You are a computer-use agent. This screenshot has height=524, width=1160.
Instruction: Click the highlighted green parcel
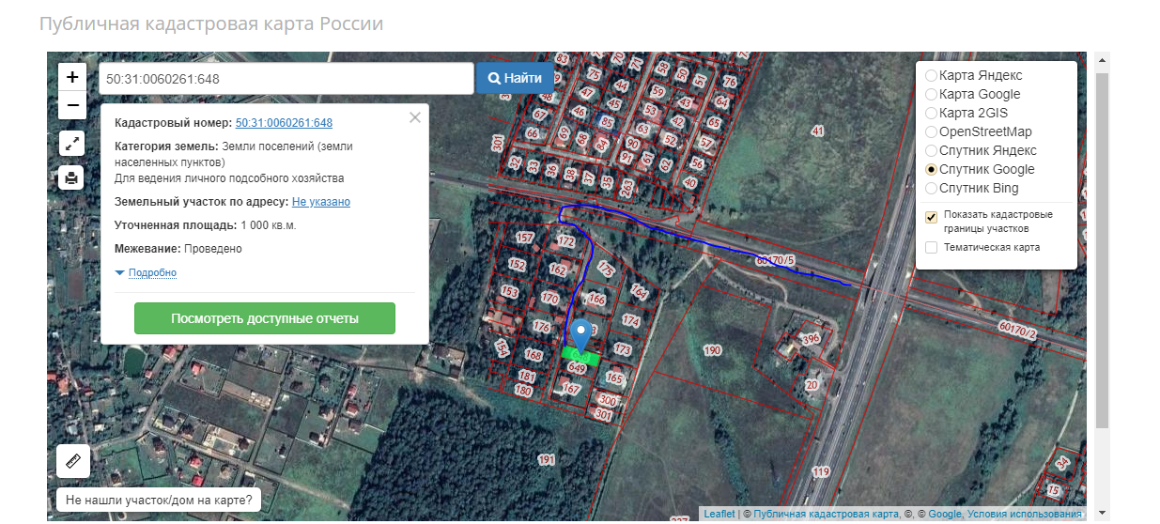click(580, 355)
